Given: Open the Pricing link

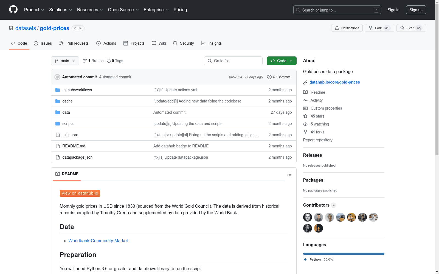Looking at the screenshot, I should (180, 10).
